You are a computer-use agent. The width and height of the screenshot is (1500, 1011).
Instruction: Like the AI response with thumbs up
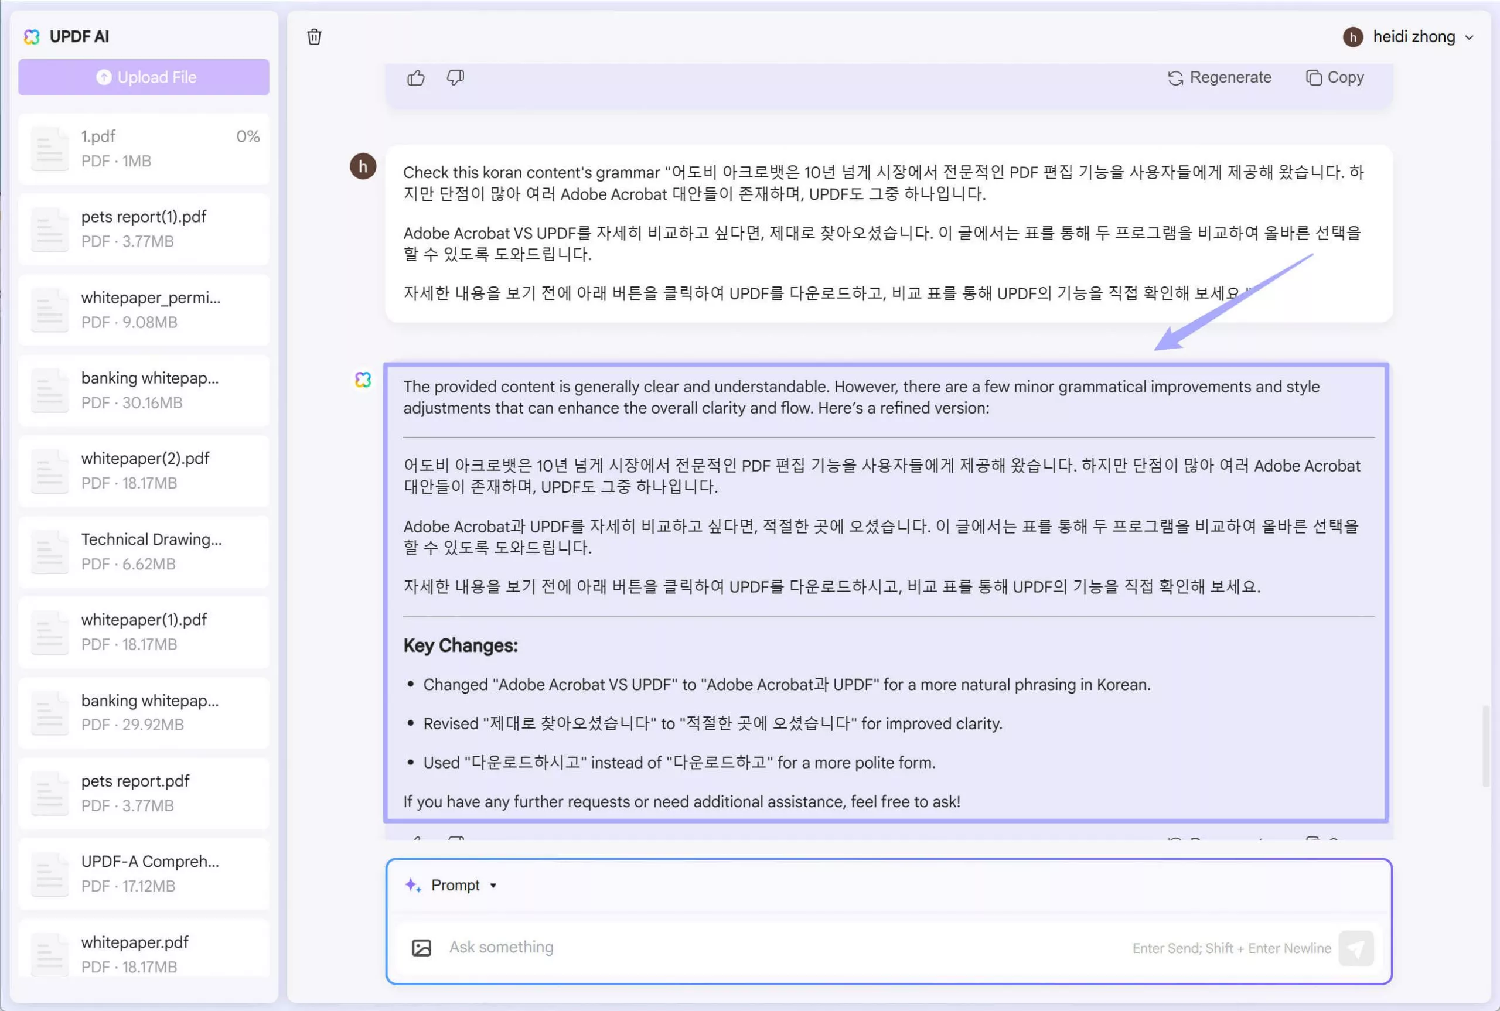pos(416,77)
